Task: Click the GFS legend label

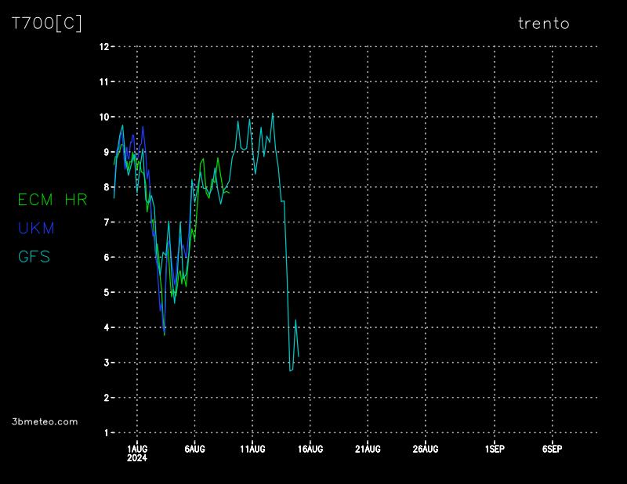Action: [x=34, y=256]
